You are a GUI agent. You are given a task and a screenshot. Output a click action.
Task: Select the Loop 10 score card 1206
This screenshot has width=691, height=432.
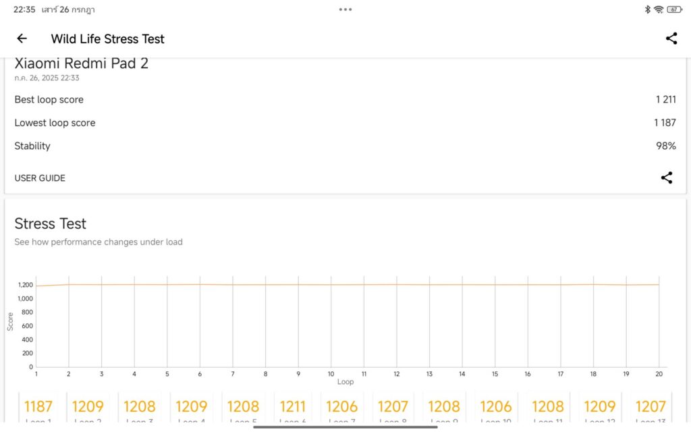coord(496,408)
